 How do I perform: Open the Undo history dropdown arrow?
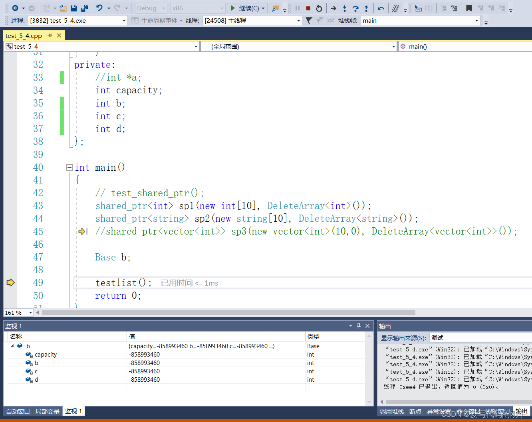[x=109, y=8]
